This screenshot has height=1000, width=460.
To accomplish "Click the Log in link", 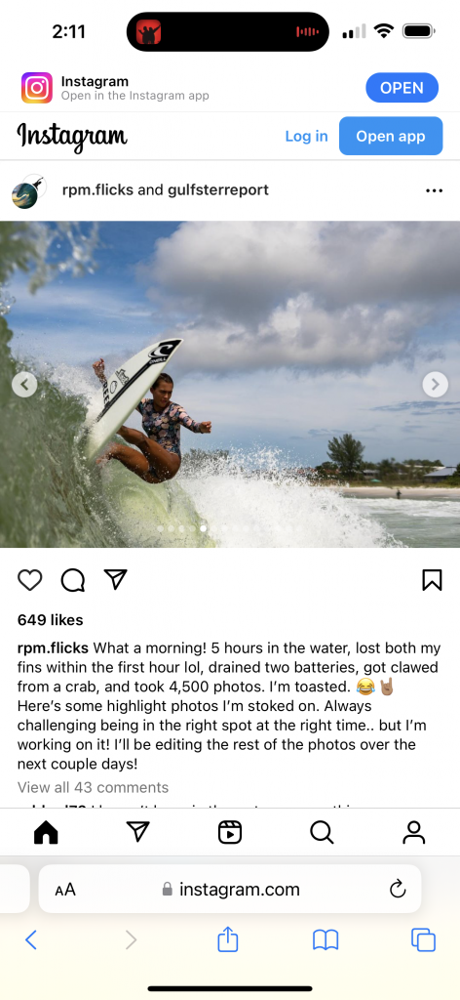I will point(306,136).
